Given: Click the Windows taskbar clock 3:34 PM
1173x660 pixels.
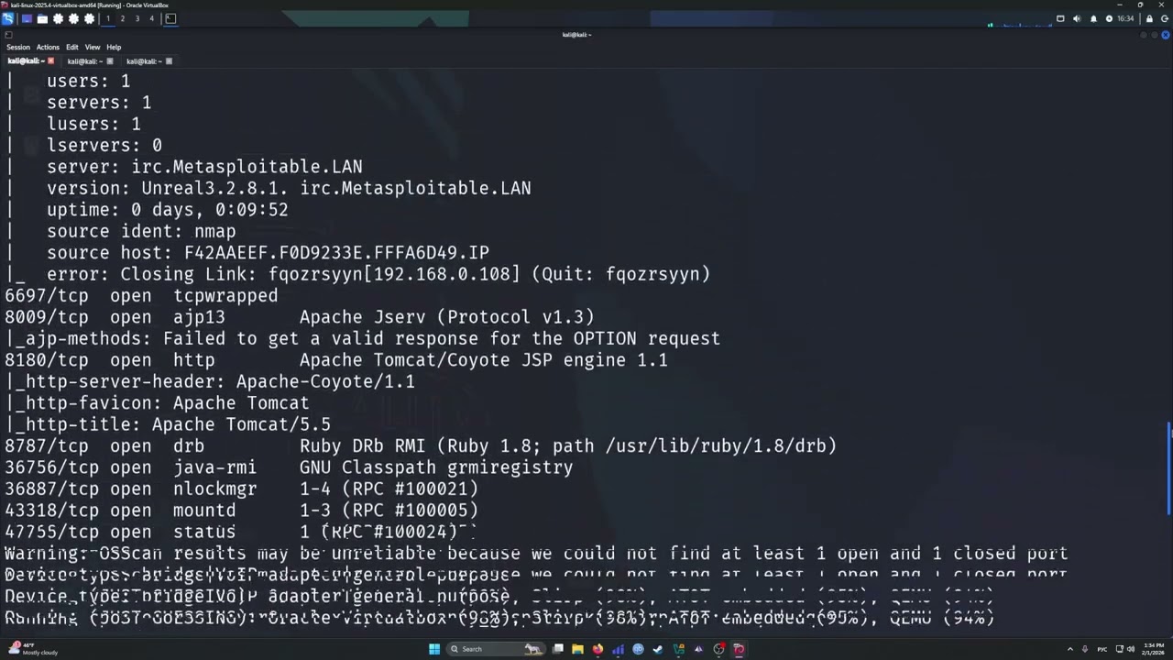Looking at the screenshot, I should [x=1153, y=649].
